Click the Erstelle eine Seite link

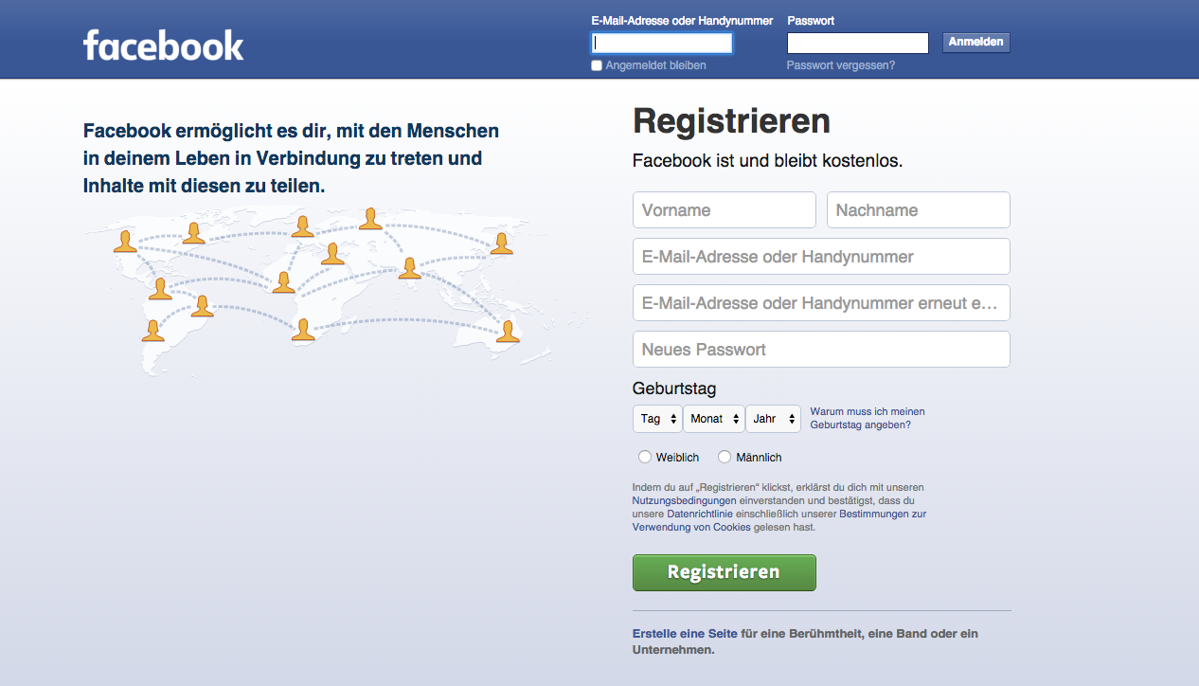click(685, 633)
